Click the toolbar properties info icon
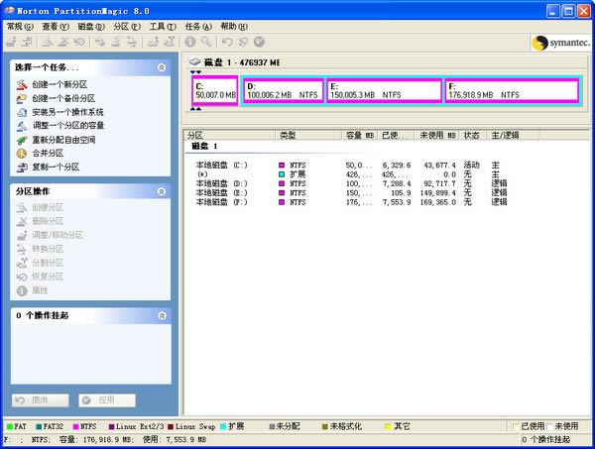This screenshot has height=449, width=595. (190, 42)
